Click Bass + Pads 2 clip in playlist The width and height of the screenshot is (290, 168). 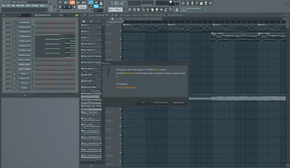272,36
